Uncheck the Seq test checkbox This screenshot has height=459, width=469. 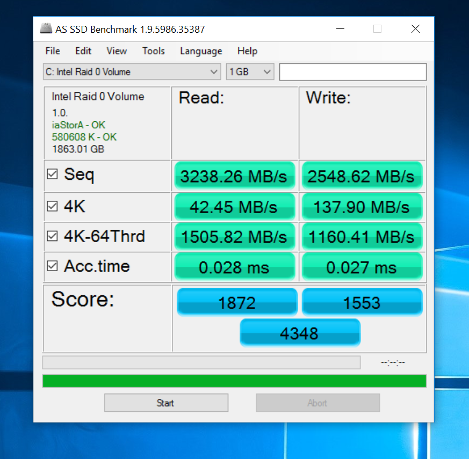pos(52,174)
